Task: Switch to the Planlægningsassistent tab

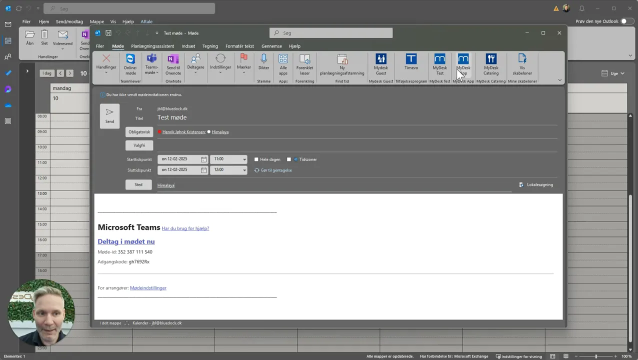Action: [152, 46]
